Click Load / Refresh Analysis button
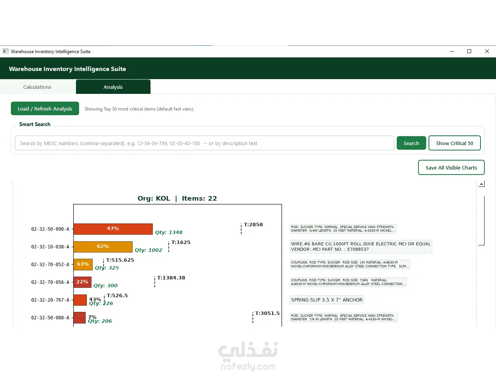 (x=45, y=109)
